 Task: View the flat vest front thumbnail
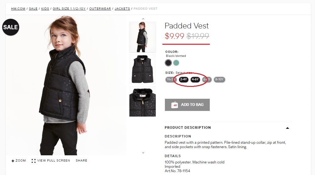click(x=143, y=69)
